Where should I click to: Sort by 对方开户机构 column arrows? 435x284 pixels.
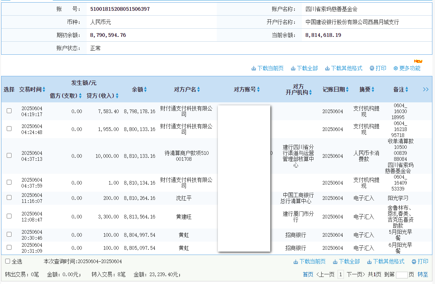tap(310, 92)
